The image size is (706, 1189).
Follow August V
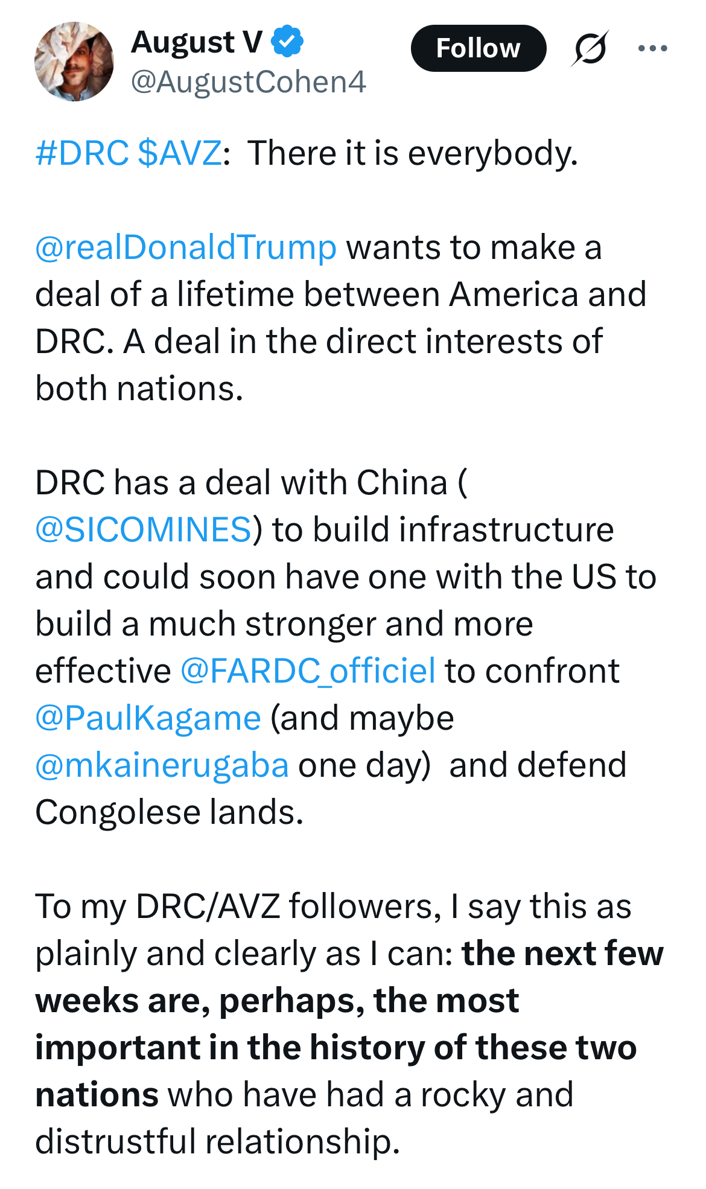(478, 48)
